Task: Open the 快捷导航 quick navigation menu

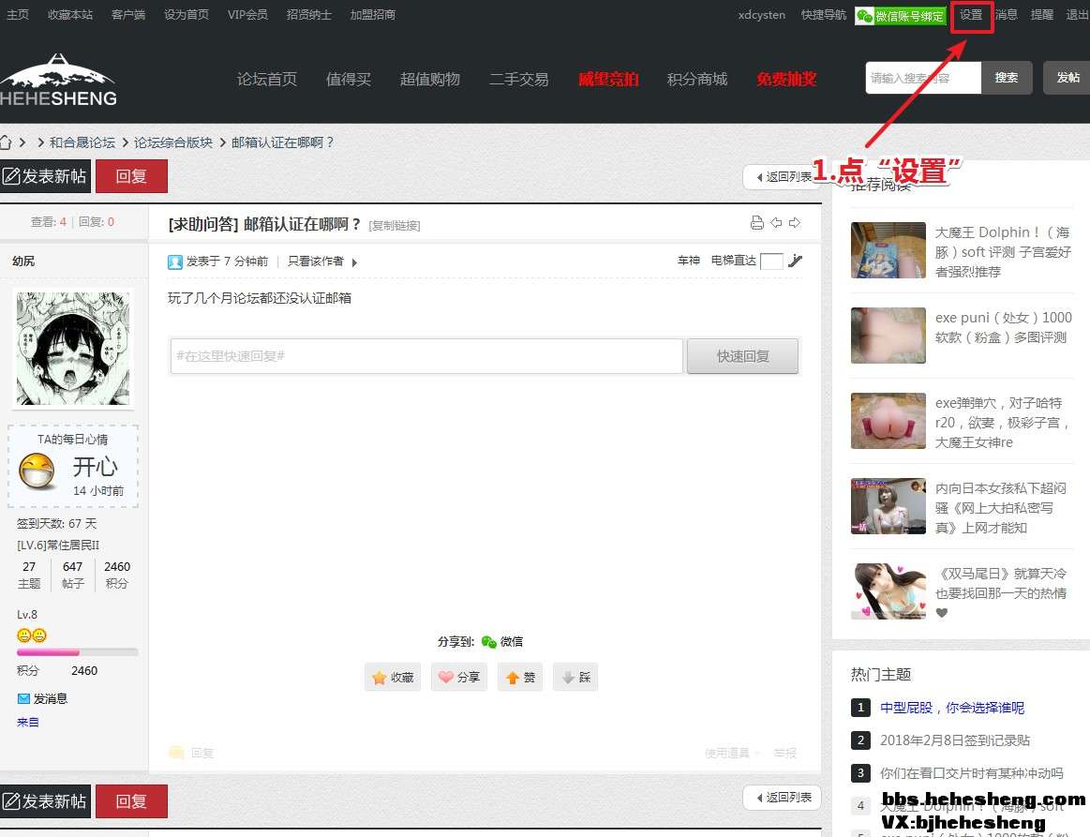Action: pos(823,15)
